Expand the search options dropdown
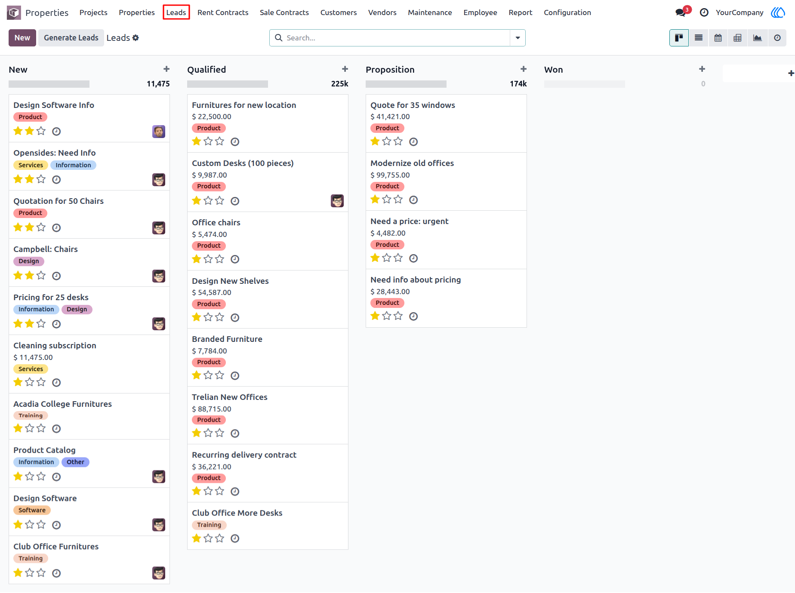Screen dimensions: 795x593 (518, 38)
